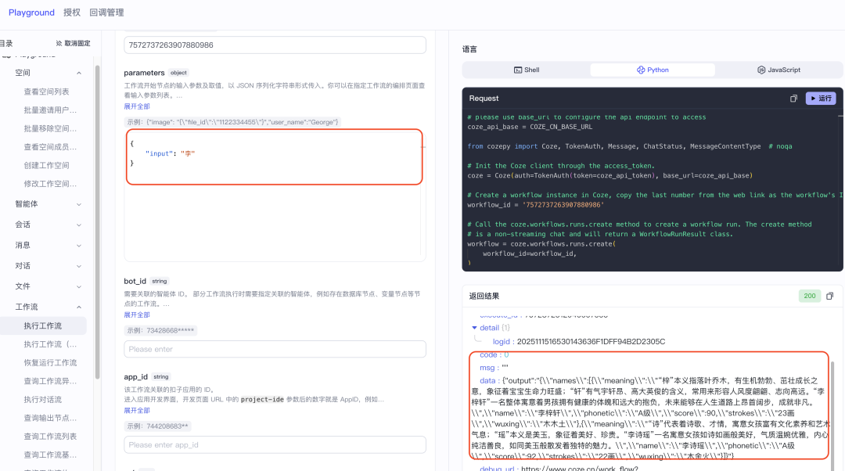The image size is (845, 471).
Task: Click the copy request code icon
Action: pyautogui.click(x=793, y=99)
